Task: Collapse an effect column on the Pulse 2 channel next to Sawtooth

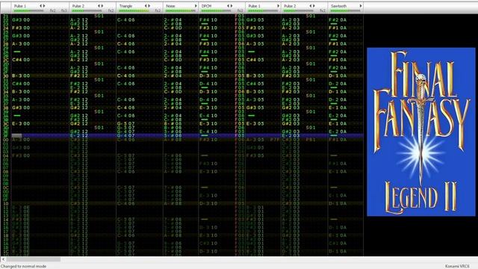Action: (311, 6)
